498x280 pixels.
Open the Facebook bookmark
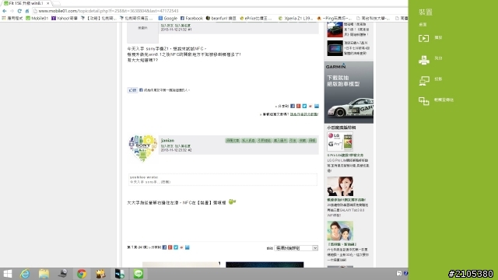click(x=191, y=19)
